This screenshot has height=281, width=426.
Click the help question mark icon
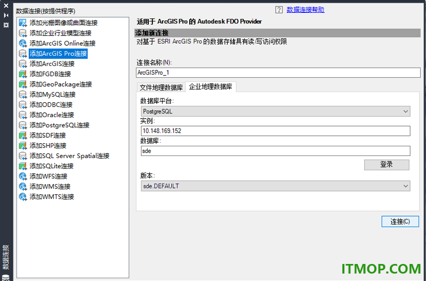click(x=279, y=10)
